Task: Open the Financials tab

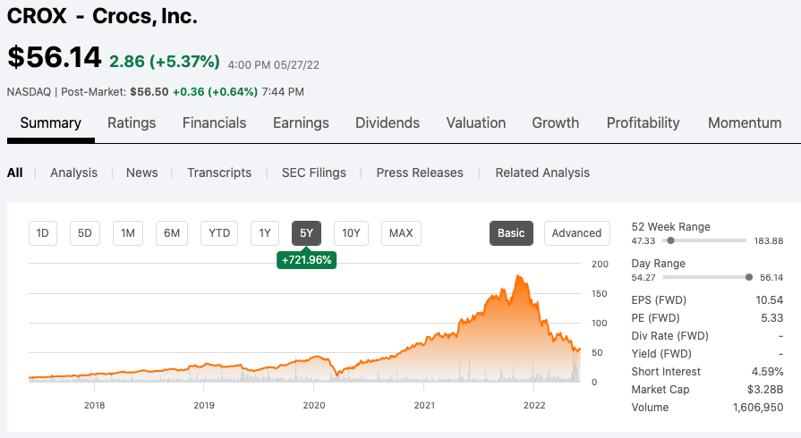Action: pos(214,123)
